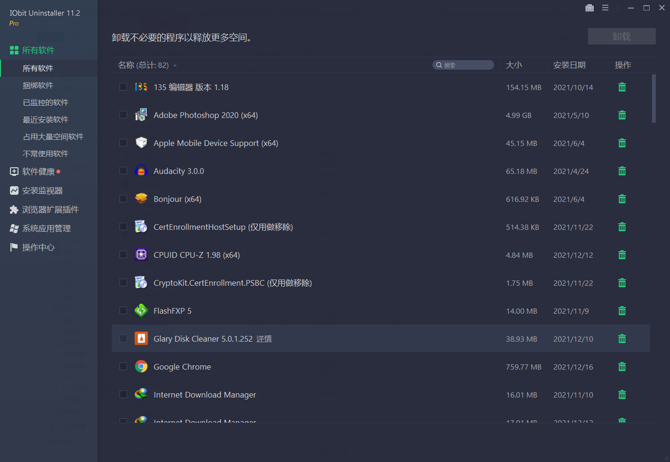670x462 pixels.
Task: Show 占用大量空间软件 list
Action: pyautogui.click(x=53, y=136)
